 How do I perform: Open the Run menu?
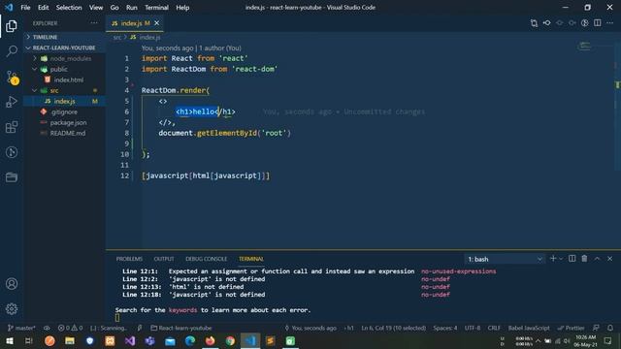click(x=132, y=7)
